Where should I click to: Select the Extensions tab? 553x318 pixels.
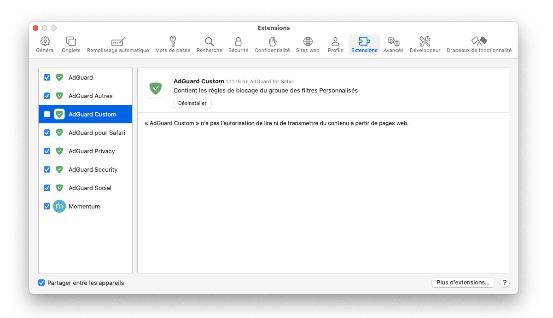364,45
